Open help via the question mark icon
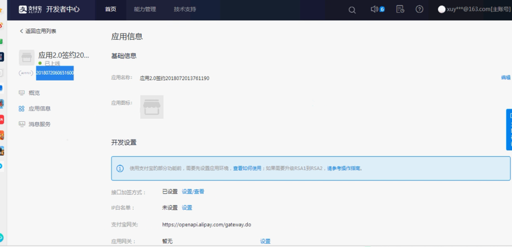This screenshot has height=247, width=512. [x=419, y=9]
